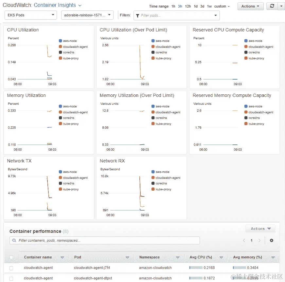Toggle aws-node swatch in CPU Utilization legend
Screen dimensions: 285x282
[x=61, y=41]
